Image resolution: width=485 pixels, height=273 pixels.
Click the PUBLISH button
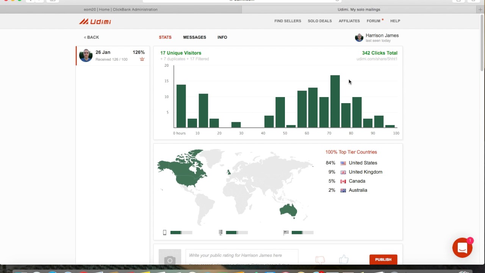pyautogui.click(x=383, y=259)
